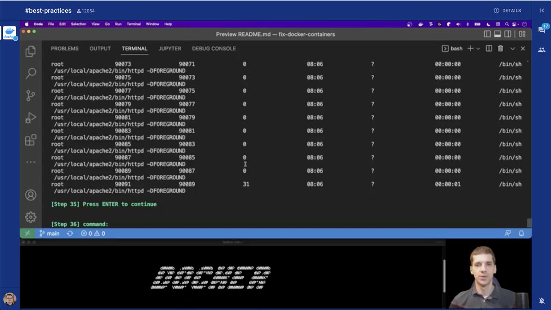Switch to the OUTPUT tab
Screen dimensions: 551x310
pyautogui.click(x=100, y=48)
